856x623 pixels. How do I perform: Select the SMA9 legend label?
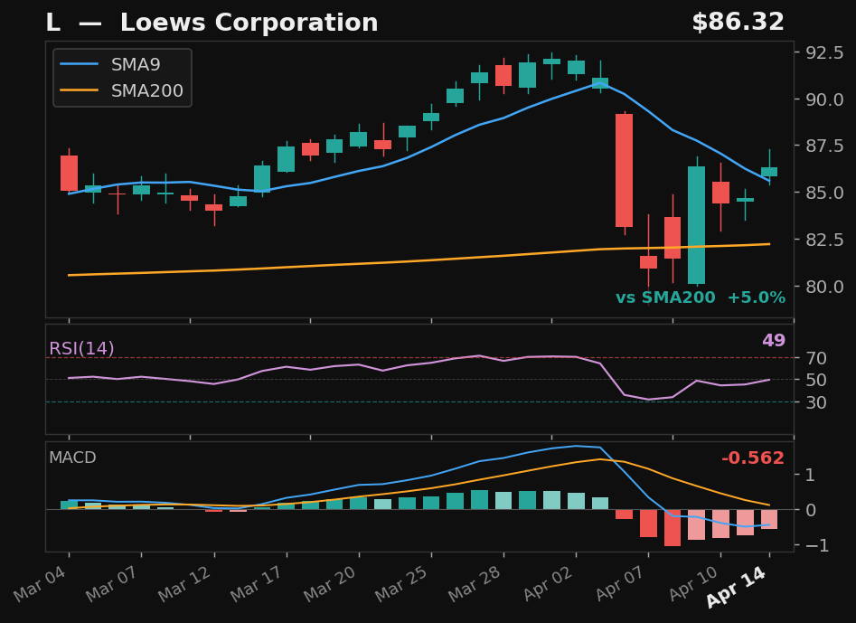[136, 64]
